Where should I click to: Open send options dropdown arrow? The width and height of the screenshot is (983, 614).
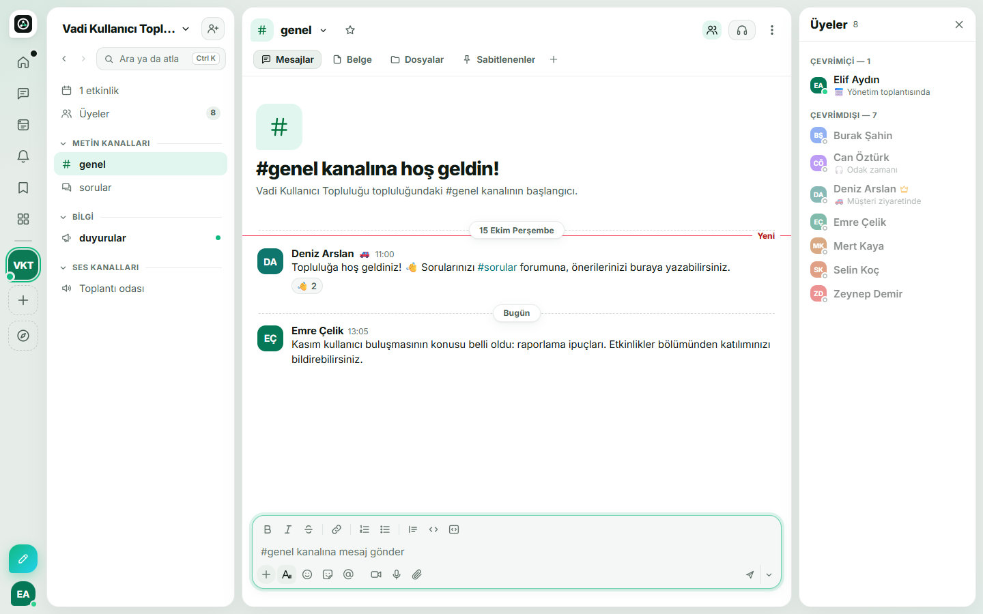tap(769, 574)
